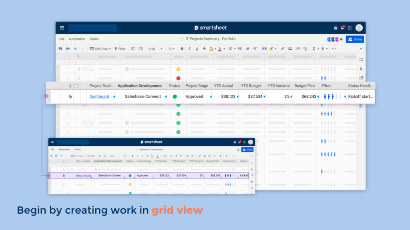The height and width of the screenshot is (230, 410).
Task: Toggle the favorite star beside Application Development title
Action: pyautogui.click(x=137, y=150)
